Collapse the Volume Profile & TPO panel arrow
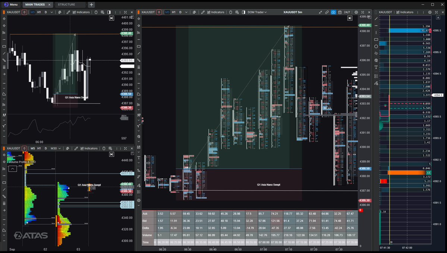The width and height of the screenshot is (447, 253). click(13, 169)
